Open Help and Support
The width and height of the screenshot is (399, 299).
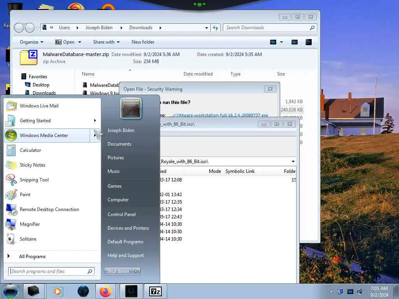click(125, 255)
